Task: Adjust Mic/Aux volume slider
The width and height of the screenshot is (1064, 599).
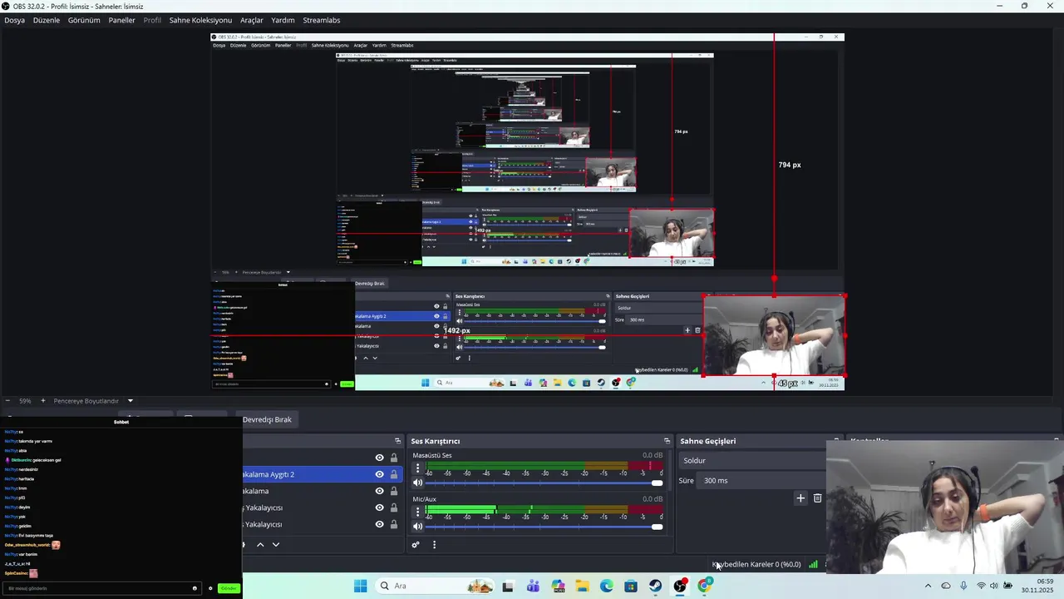Action: [x=544, y=527]
